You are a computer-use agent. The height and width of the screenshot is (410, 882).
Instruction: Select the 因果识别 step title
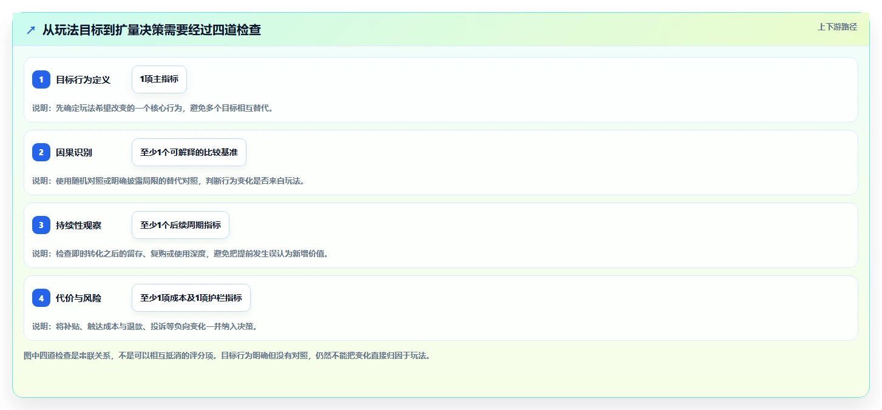click(74, 152)
